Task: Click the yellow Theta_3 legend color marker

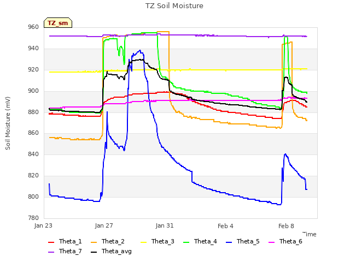Action: [144, 242]
